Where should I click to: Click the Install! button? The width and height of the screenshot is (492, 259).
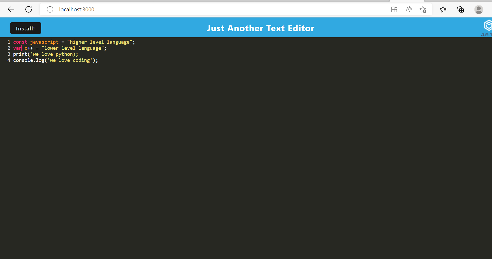pyautogui.click(x=25, y=28)
